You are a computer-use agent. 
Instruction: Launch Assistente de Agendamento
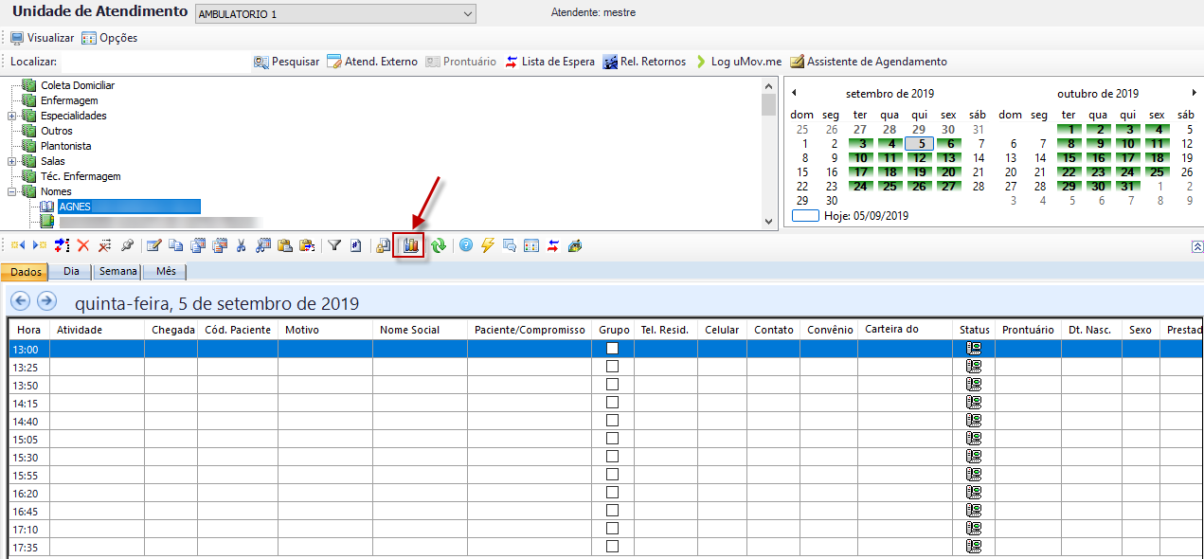click(869, 62)
